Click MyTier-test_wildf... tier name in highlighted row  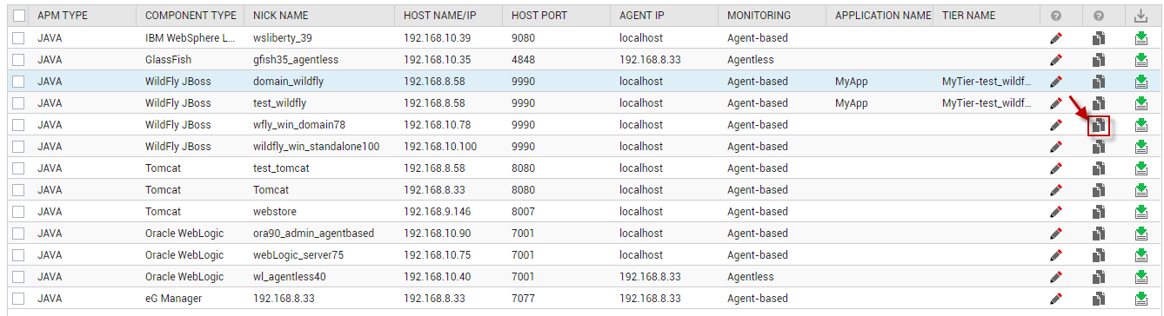tap(987, 82)
